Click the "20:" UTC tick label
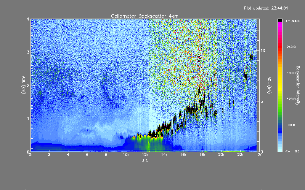The height and width of the screenshot is (190, 305). 221,155
